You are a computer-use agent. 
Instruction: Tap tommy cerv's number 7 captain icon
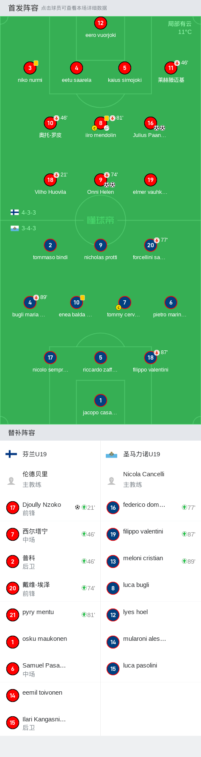click(124, 302)
